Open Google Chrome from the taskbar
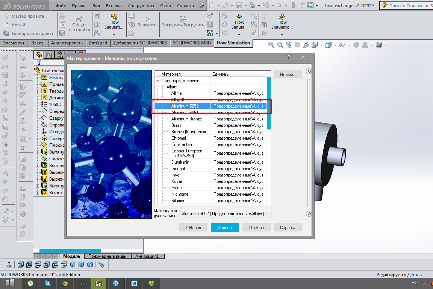 coord(65,283)
